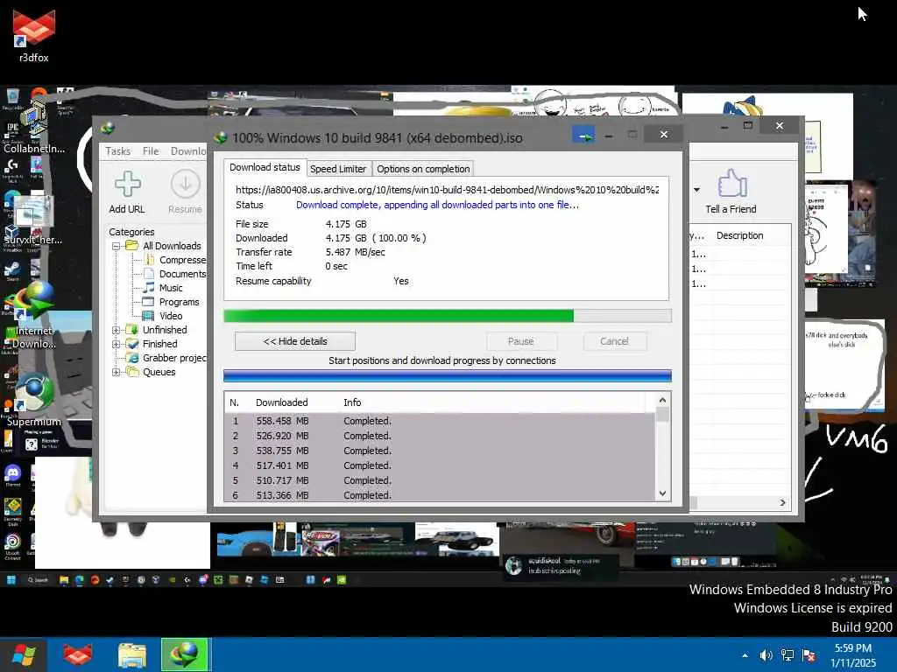Minimize the download progress dialog

(x=609, y=136)
